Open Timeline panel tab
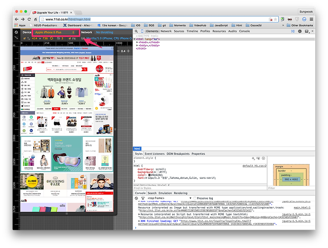Image resolution: width=328 pixels, height=248 pixels. point(192,31)
